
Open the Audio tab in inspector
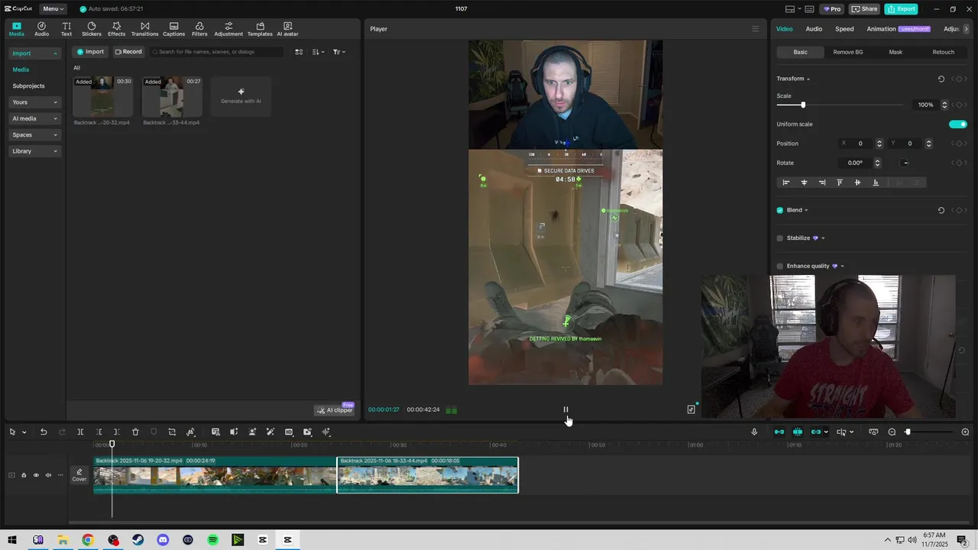(814, 29)
